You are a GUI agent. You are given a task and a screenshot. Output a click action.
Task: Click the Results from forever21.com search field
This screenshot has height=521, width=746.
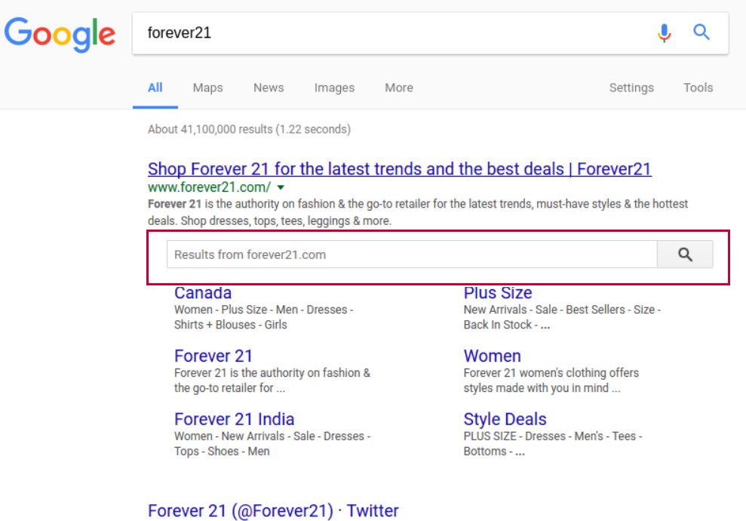point(412,254)
